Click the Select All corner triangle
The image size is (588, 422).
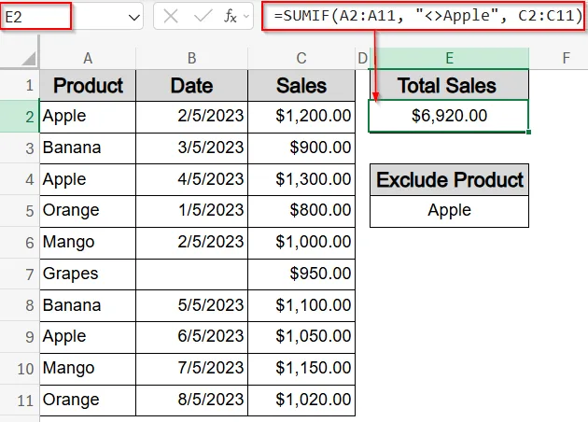[29, 58]
